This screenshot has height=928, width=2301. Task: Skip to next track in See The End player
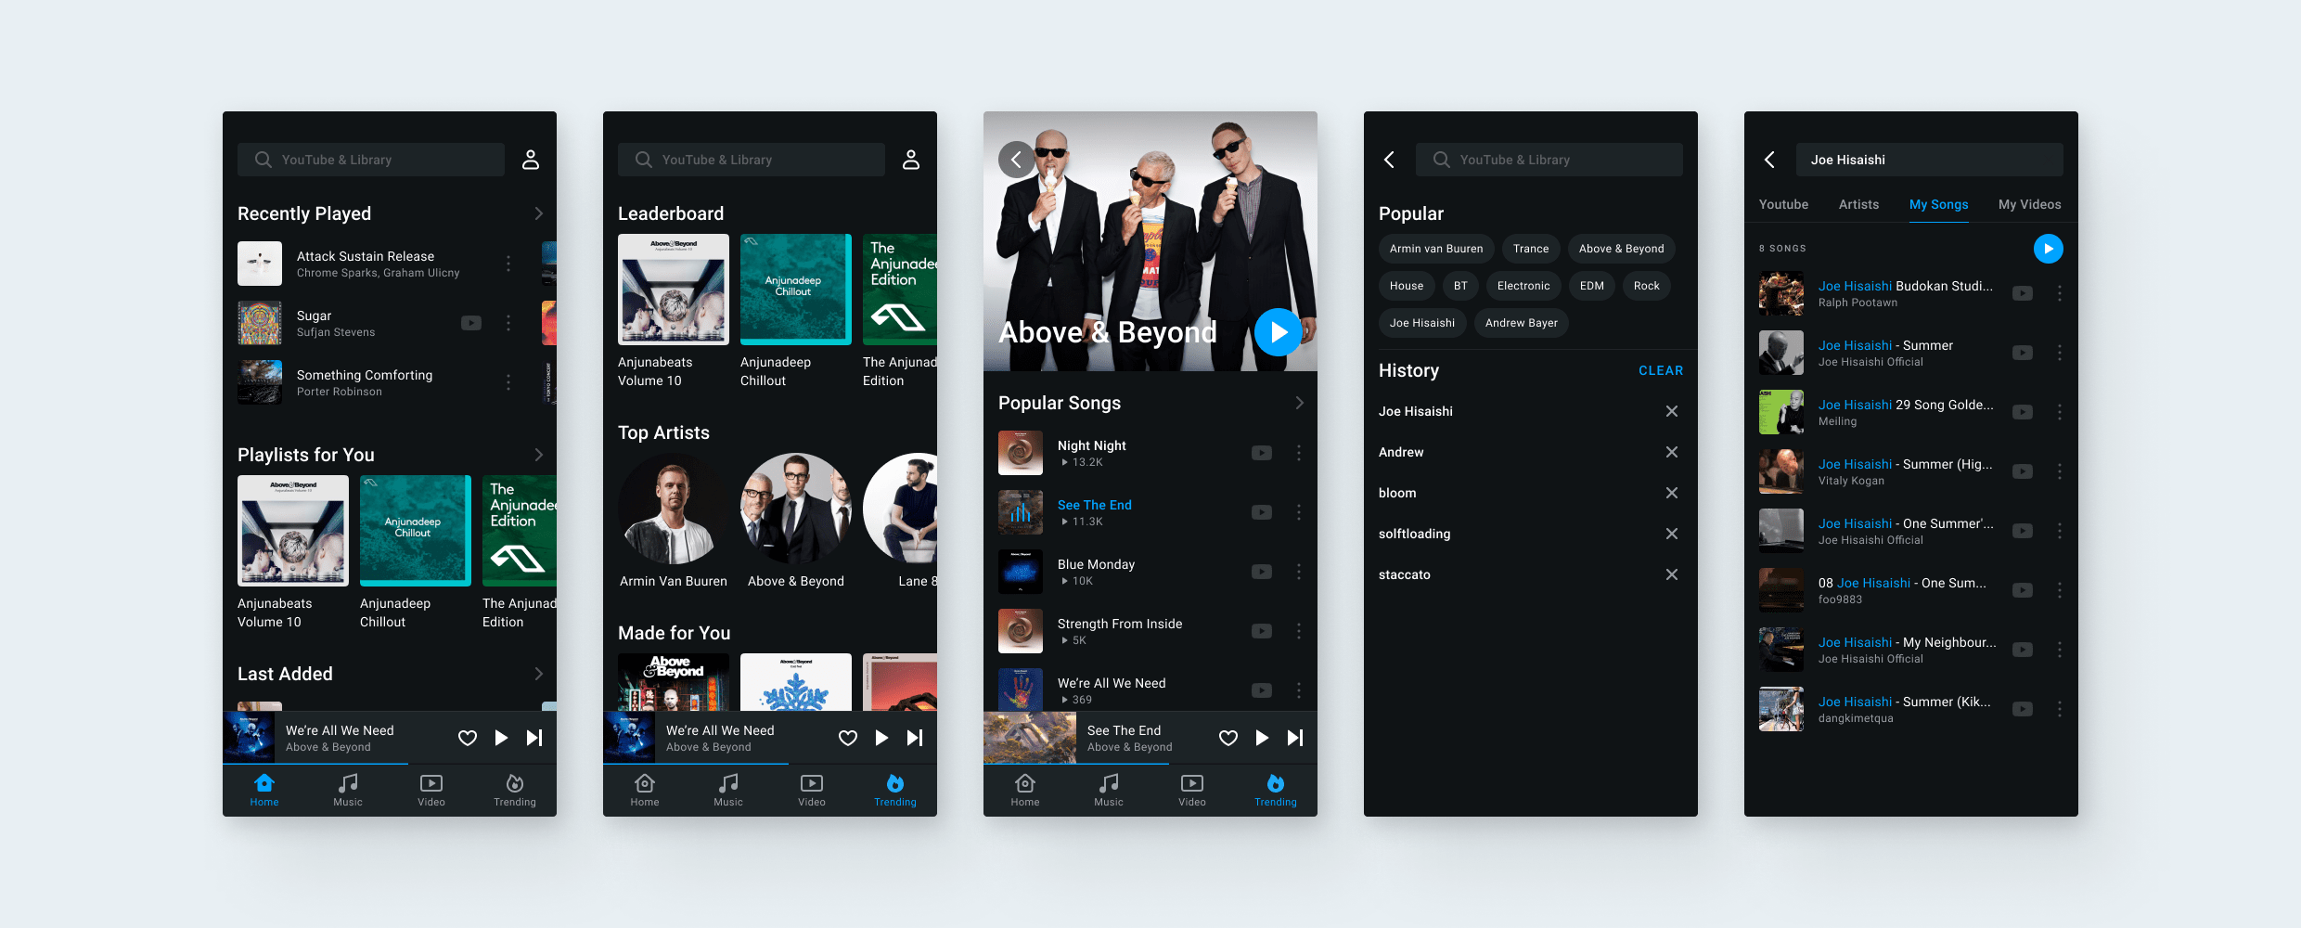1295,738
